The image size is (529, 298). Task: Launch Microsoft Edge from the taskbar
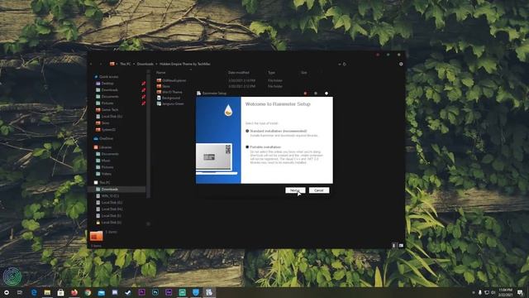coord(34,292)
